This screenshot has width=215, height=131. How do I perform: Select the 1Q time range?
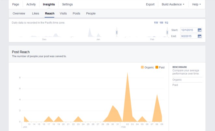pos(166,23)
